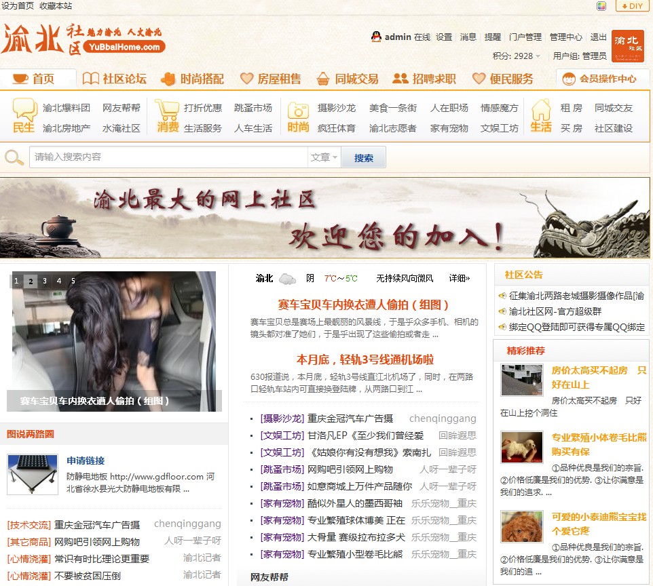Open the 首页 tab

pyautogui.click(x=38, y=79)
